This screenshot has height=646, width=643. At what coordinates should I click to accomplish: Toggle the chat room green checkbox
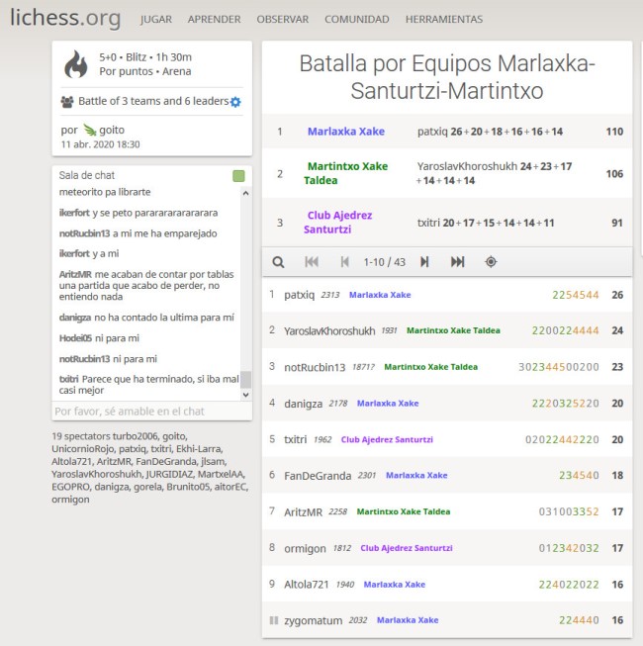click(237, 176)
